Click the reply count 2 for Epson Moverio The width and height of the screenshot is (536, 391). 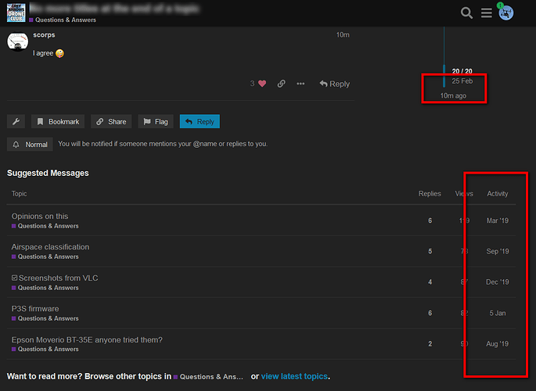pyautogui.click(x=430, y=344)
